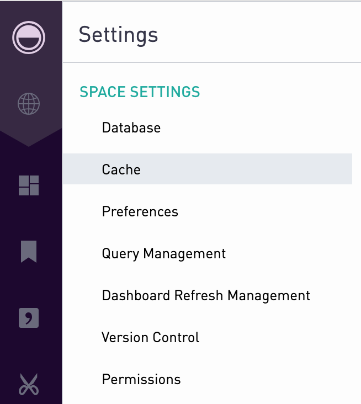The width and height of the screenshot is (361, 404).
Task: Click the Settings page title
Action: click(118, 35)
